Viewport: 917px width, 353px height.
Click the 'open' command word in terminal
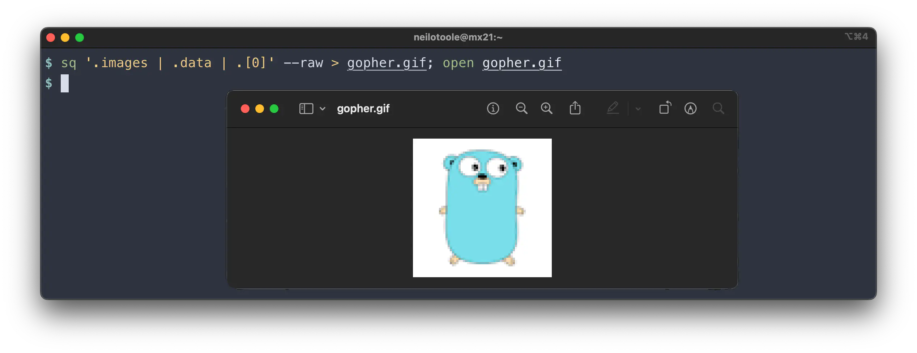[458, 64]
